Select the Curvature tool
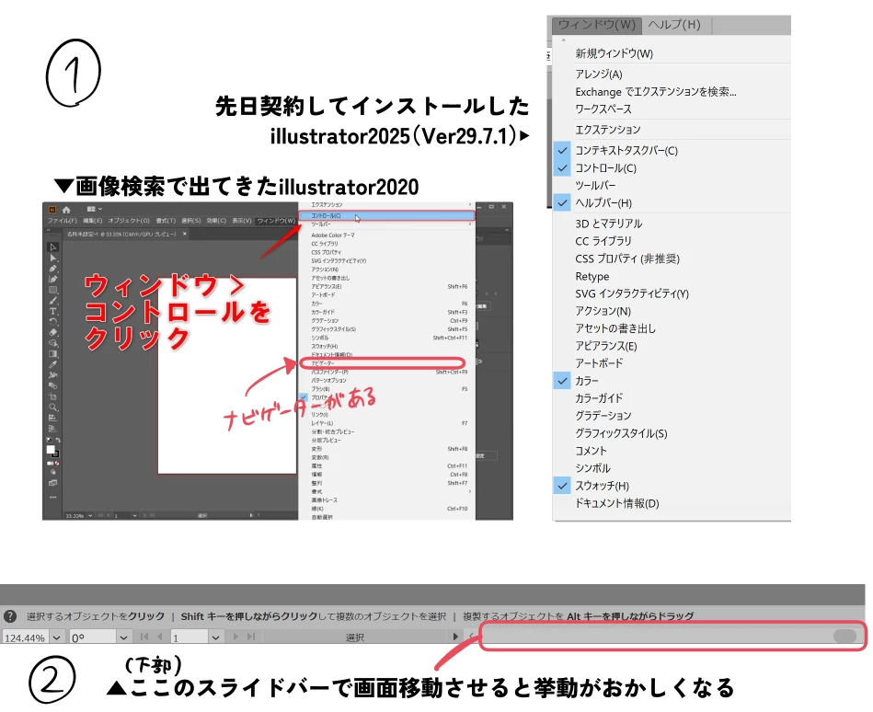Image resolution: width=873 pixels, height=712 pixels. pos(52,279)
